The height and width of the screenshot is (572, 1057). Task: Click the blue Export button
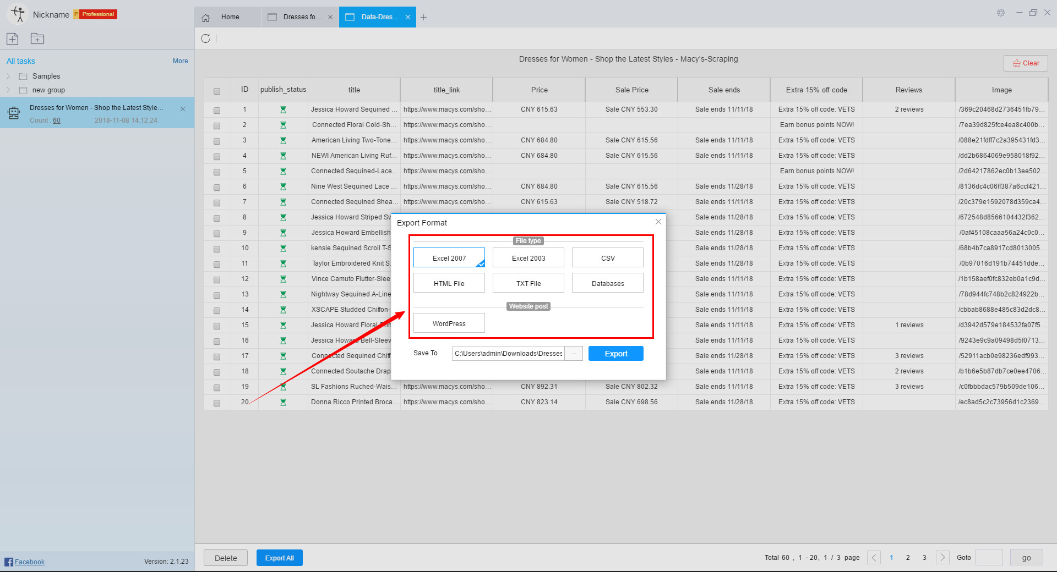coord(616,353)
